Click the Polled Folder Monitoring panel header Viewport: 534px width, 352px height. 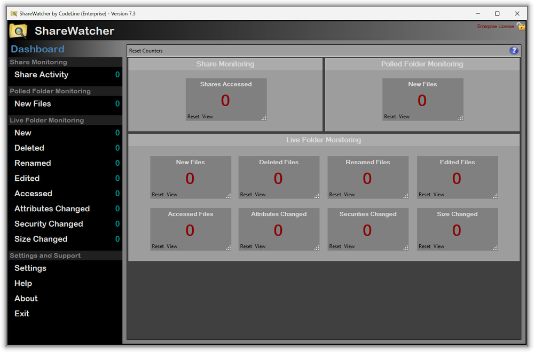422,64
